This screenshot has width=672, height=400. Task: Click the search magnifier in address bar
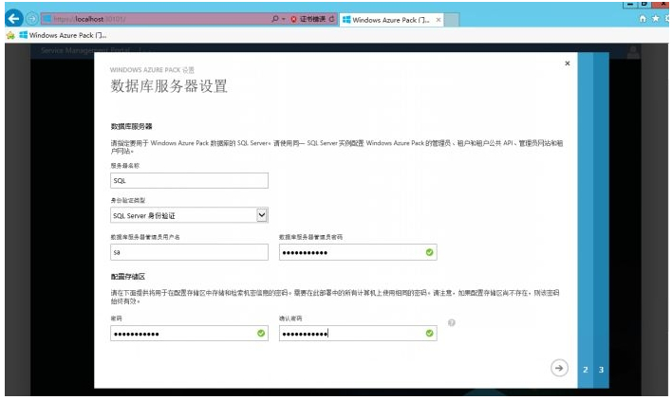(x=274, y=19)
